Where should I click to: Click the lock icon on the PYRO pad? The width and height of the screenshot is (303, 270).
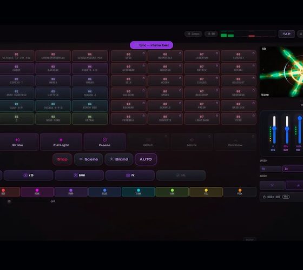(x=253, y=116)
